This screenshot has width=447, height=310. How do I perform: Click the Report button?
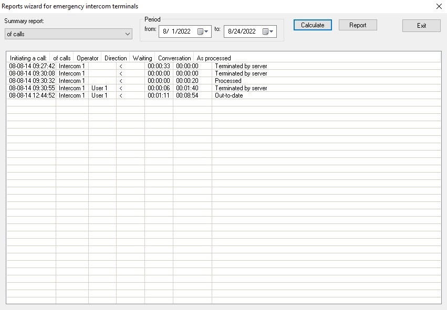(x=358, y=25)
